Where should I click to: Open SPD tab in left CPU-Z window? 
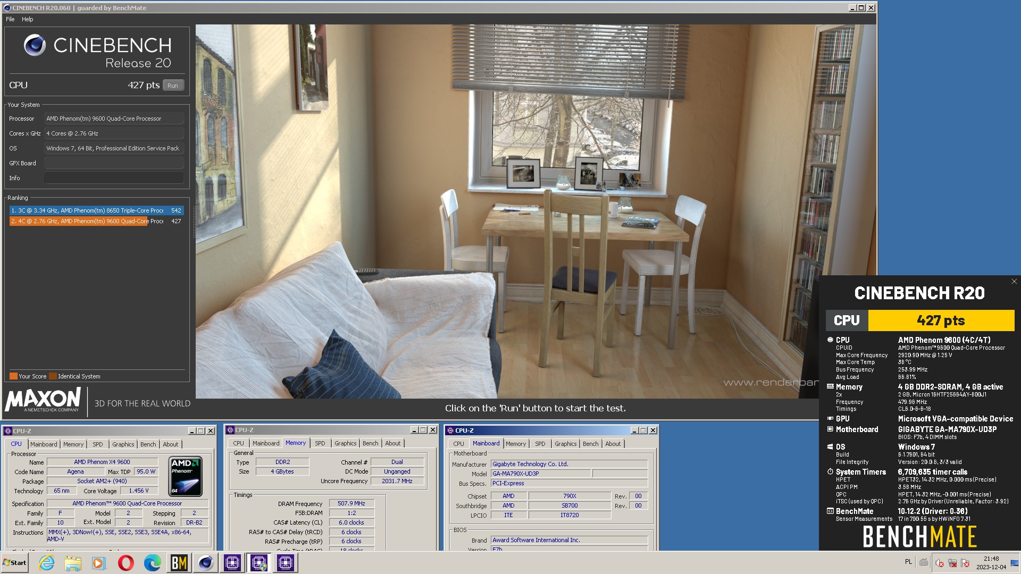98,444
